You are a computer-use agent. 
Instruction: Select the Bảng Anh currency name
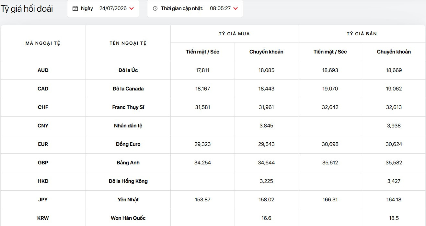click(128, 163)
